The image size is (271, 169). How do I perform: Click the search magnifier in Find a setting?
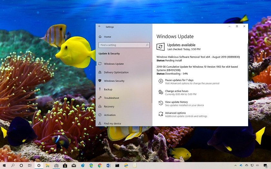[x=147, y=45]
